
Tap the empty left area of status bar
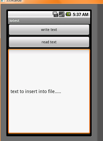pyautogui.click(x=30, y=14)
